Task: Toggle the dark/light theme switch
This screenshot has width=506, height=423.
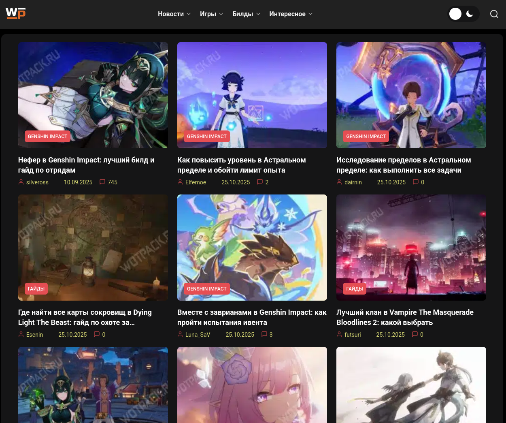Action: coord(463,14)
